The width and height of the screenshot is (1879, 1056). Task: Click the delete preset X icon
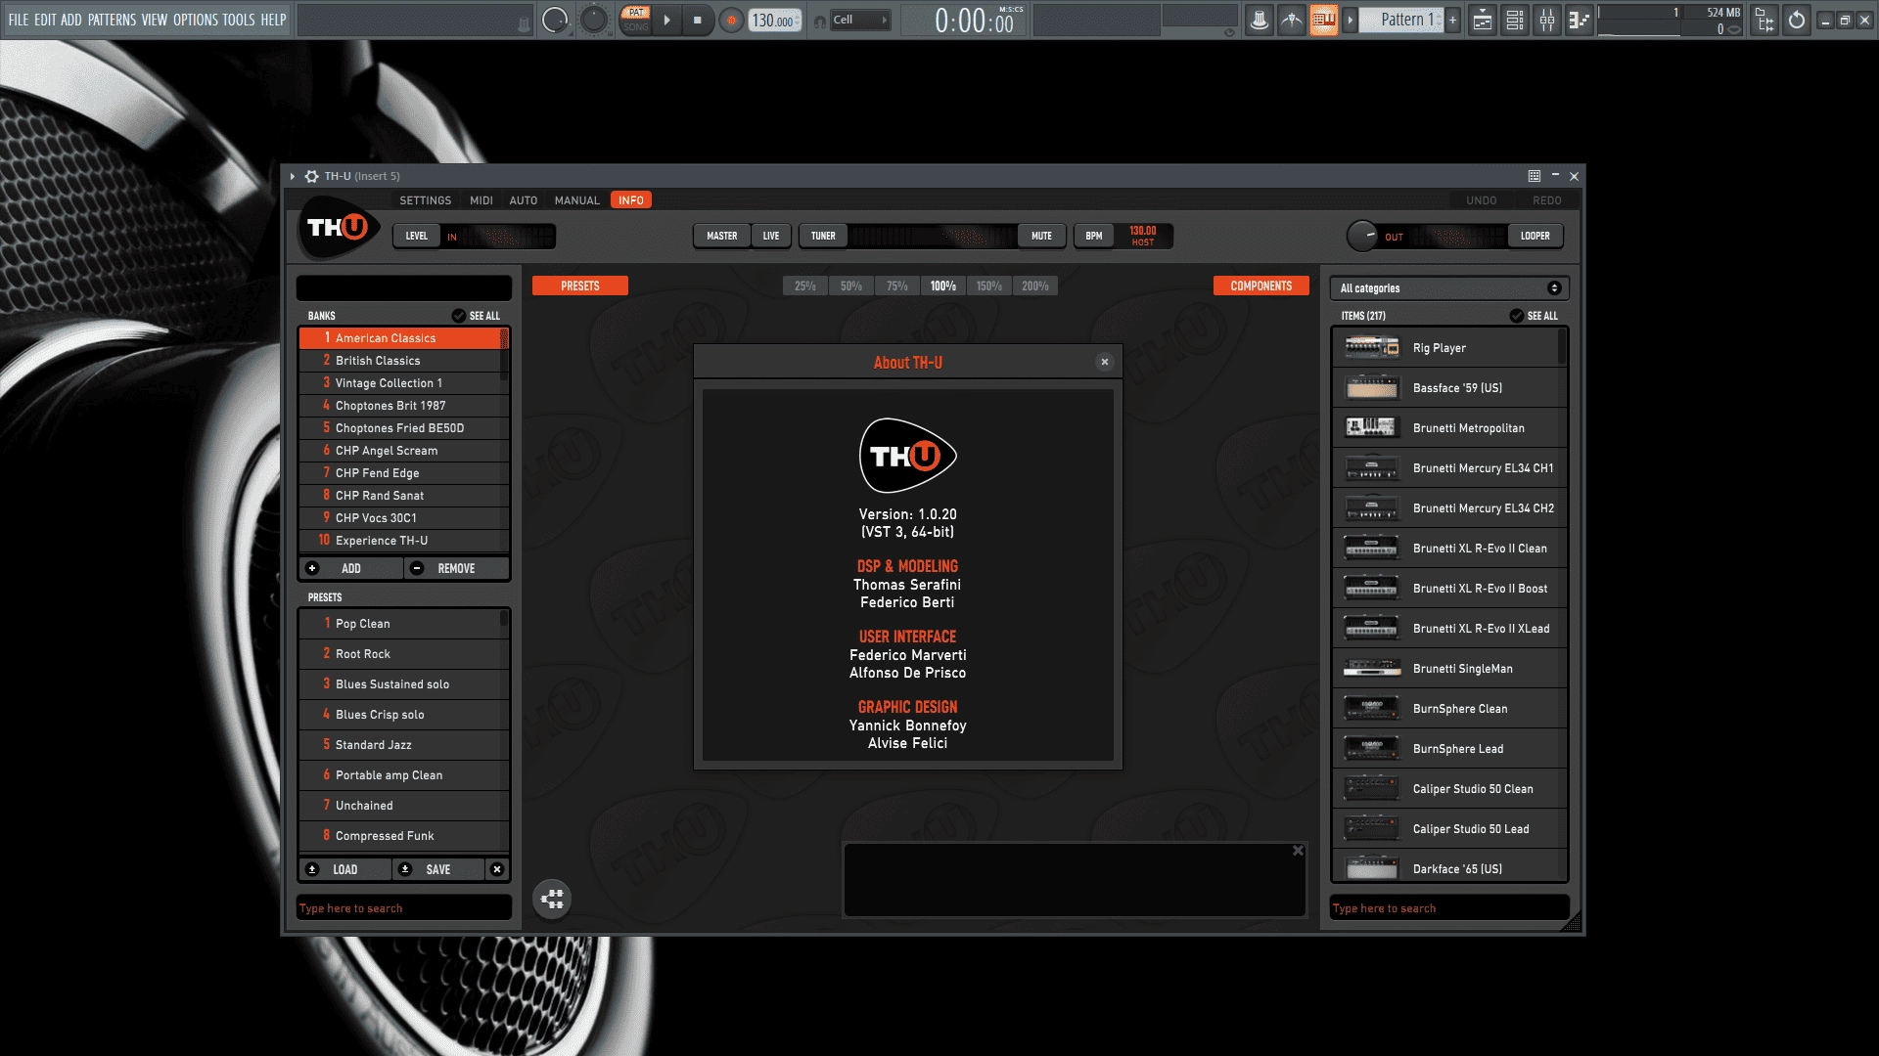[x=497, y=869]
